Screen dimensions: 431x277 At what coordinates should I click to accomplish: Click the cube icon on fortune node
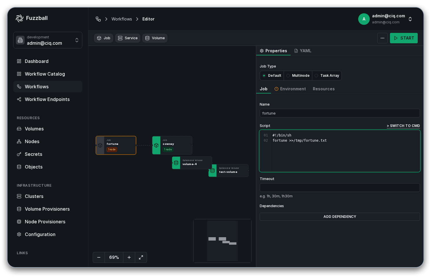pyautogui.click(x=100, y=145)
